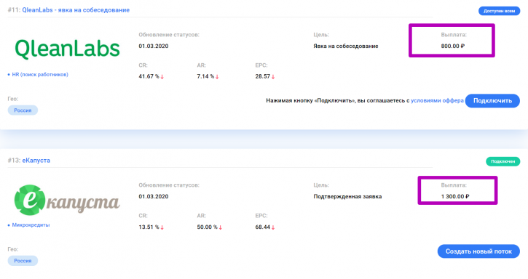Open Микрокредиты category link
Image resolution: width=528 pixels, height=279 pixels.
coord(31,225)
